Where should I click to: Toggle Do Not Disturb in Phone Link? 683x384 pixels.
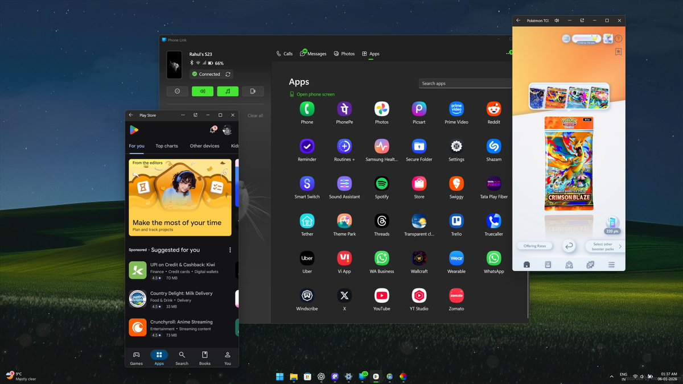tap(177, 91)
